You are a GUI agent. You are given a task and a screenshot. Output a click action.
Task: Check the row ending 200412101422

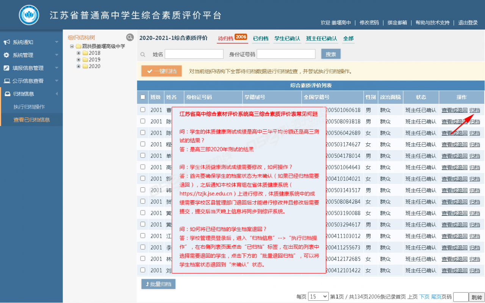pos(143,270)
